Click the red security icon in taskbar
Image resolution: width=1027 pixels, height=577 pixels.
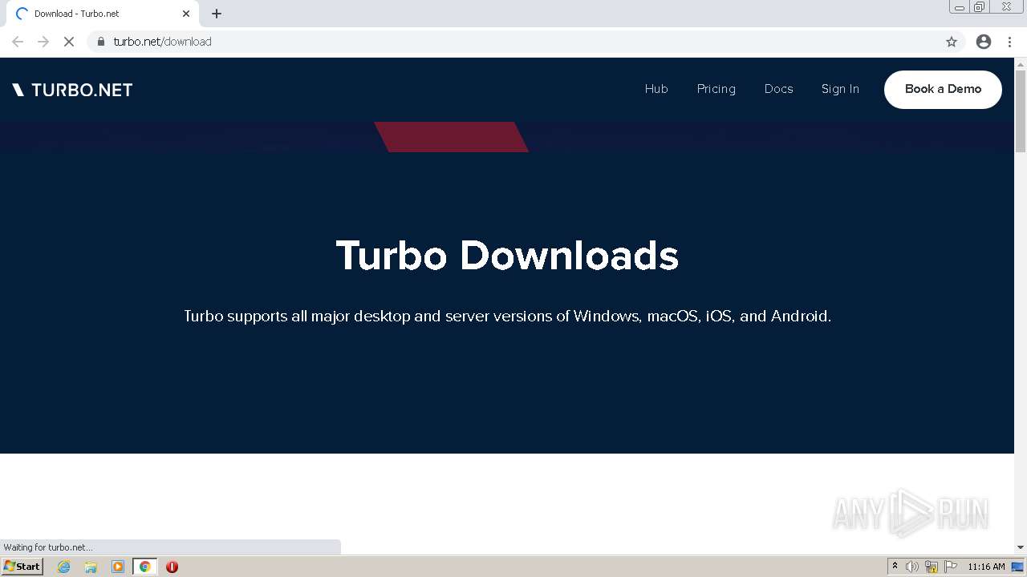[172, 567]
